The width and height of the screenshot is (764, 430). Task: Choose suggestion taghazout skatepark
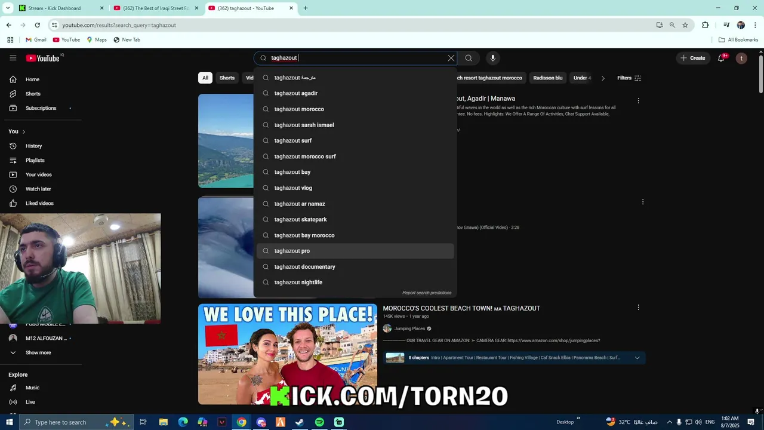[355, 219]
